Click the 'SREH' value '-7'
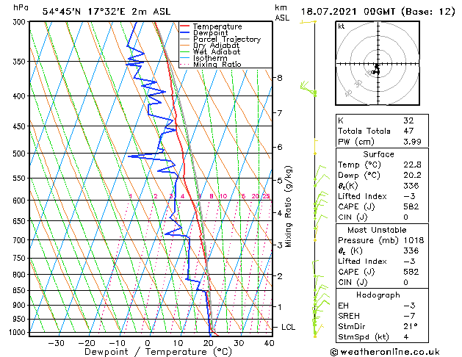This screenshot has width=462, height=357. pyautogui.click(x=409, y=316)
